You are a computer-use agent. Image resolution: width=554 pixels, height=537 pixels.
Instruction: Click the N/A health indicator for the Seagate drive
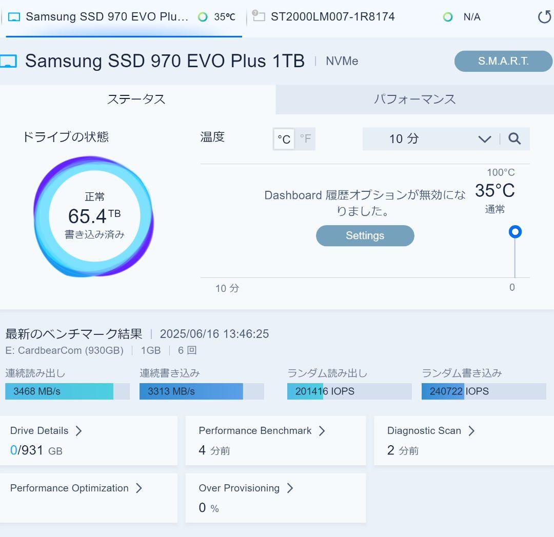tap(449, 16)
